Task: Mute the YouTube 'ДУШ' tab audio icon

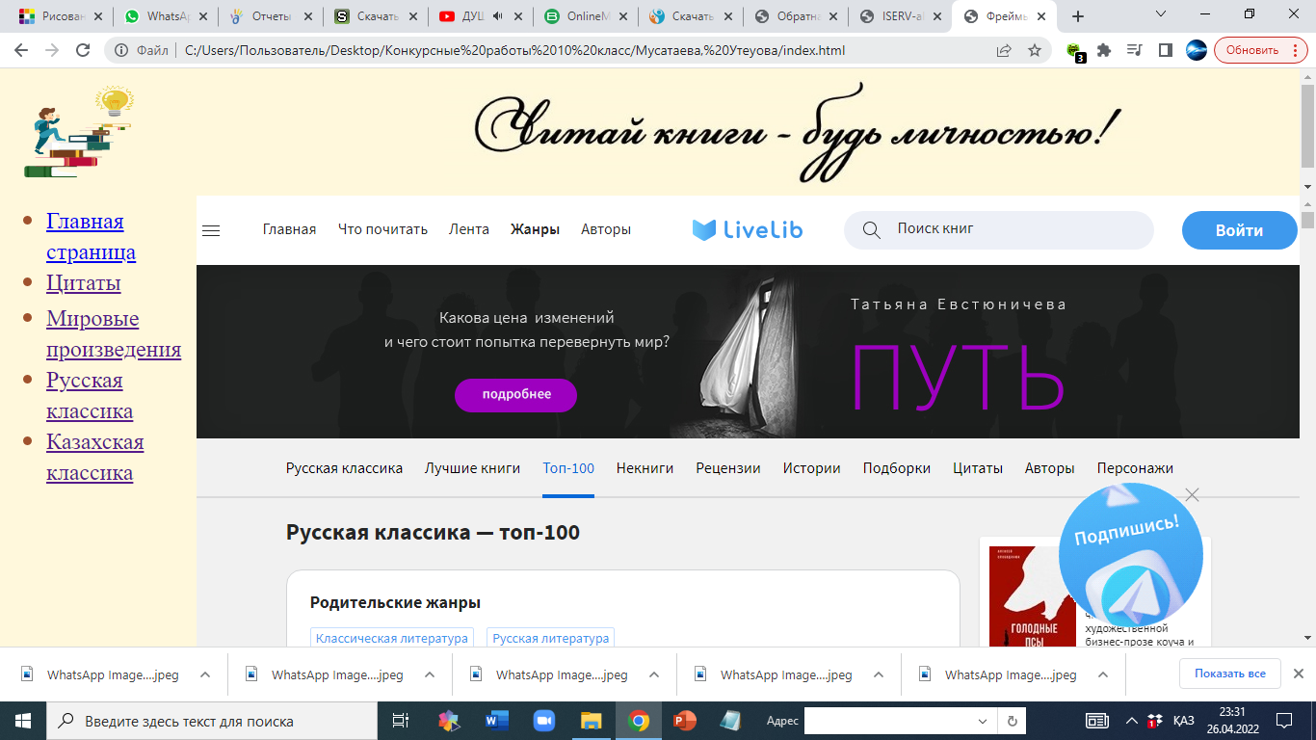Action: point(498,16)
